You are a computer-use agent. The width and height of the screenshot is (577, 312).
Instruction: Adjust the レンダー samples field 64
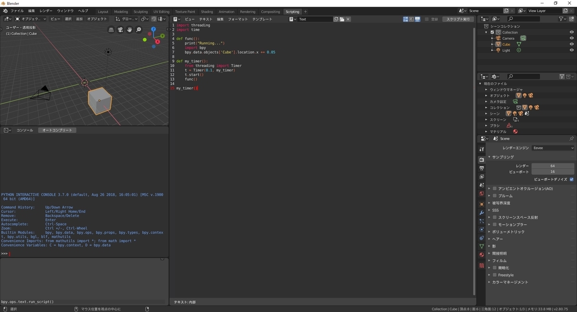coord(553,166)
